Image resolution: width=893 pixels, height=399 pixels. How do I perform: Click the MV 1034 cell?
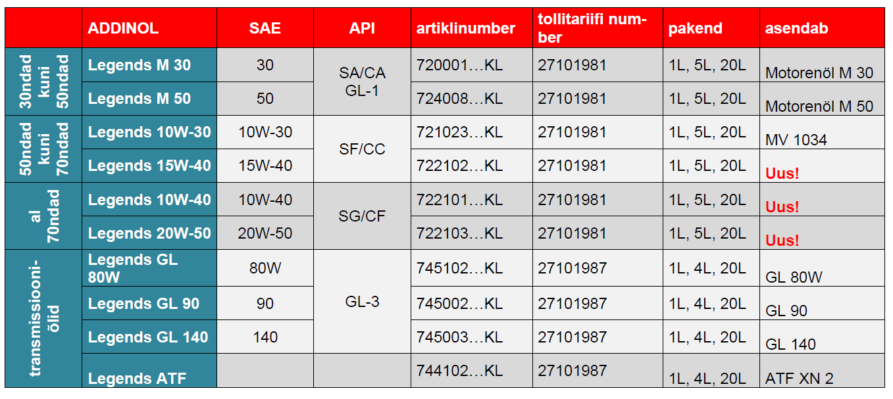click(796, 140)
